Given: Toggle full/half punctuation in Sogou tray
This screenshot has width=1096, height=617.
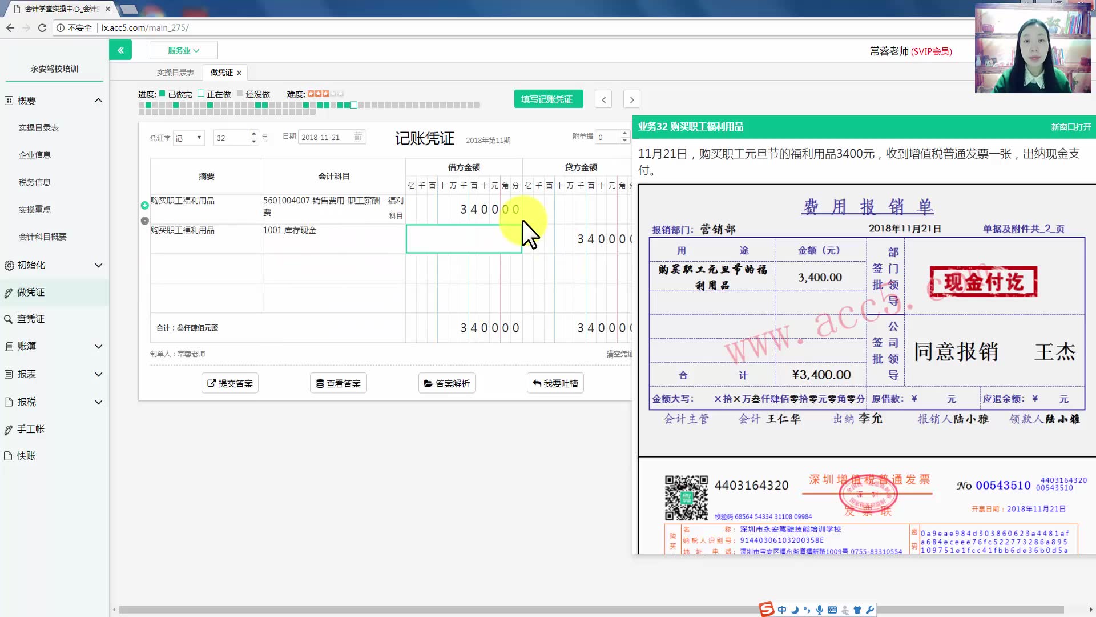Looking at the screenshot, I should [x=807, y=610].
